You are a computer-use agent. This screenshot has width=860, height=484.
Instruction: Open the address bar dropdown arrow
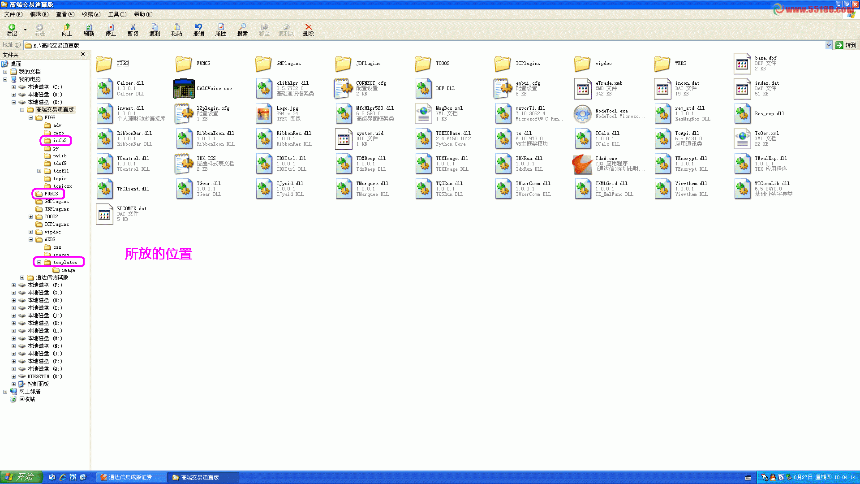coord(828,45)
